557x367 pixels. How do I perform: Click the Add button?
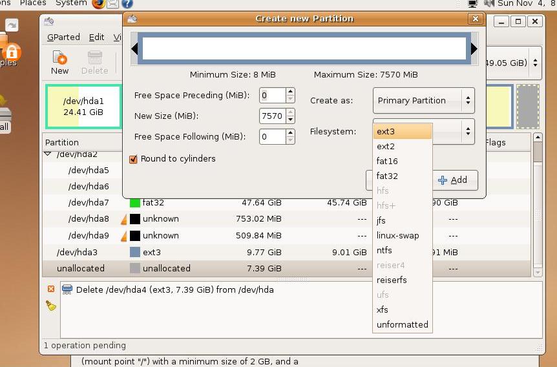(x=452, y=180)
